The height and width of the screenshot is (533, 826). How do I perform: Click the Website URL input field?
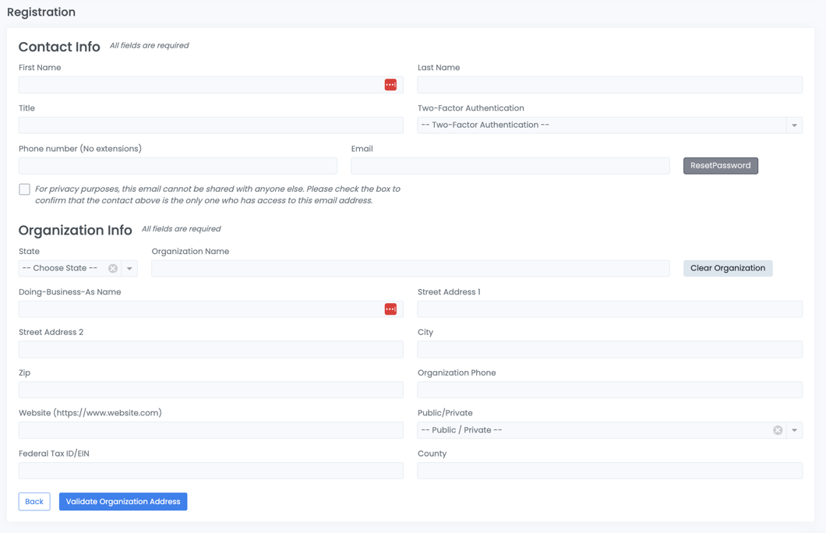pyautogui.click(x=210, y=430)
